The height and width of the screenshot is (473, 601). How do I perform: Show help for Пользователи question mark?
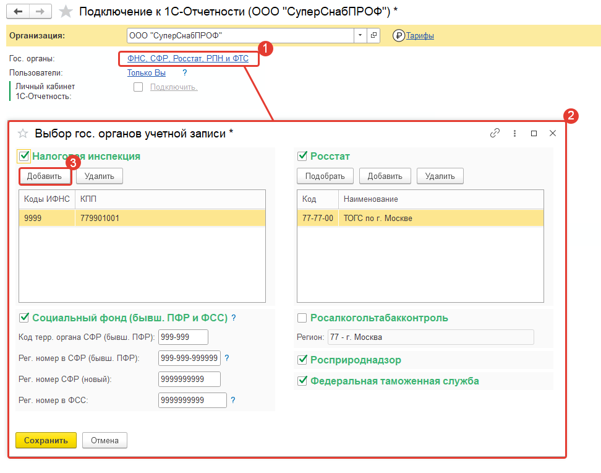point(185,72)
